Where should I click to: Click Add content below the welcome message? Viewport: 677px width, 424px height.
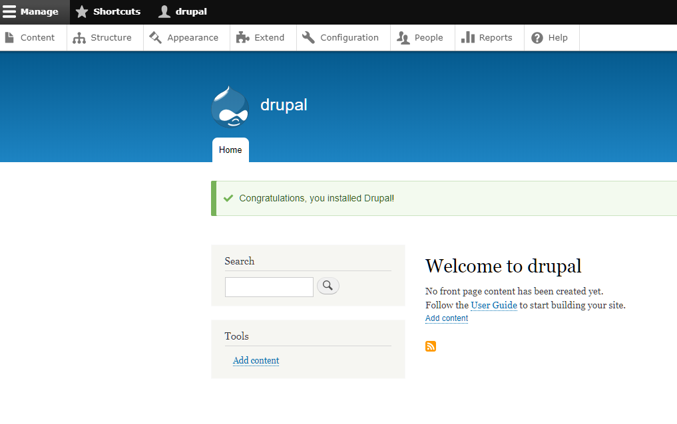(446, 318)
